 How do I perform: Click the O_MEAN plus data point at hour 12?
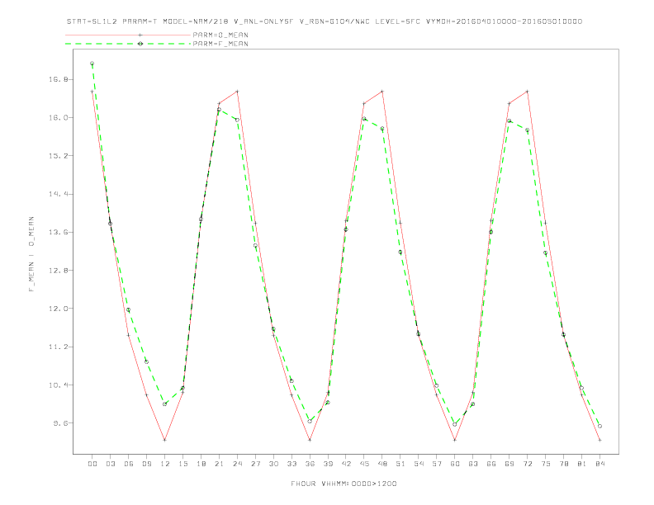point(165,440)
